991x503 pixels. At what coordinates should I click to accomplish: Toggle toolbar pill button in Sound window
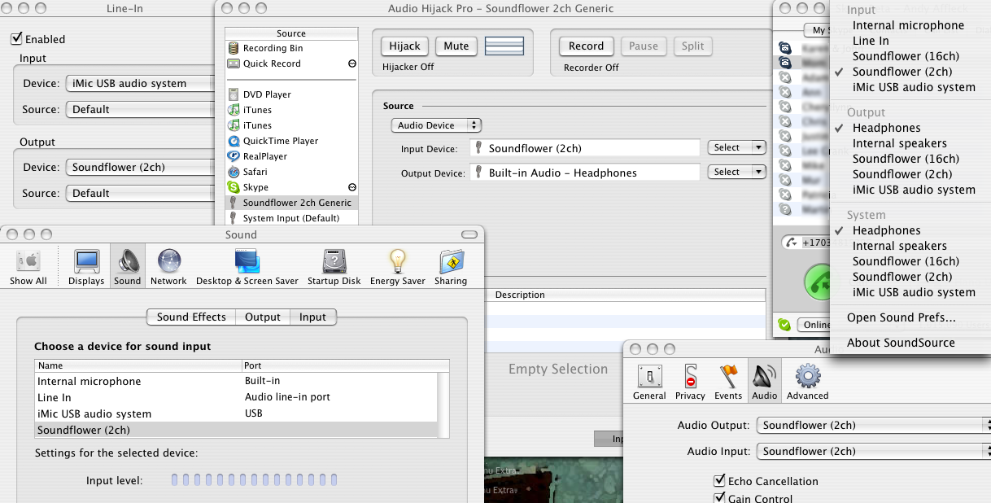pyautogui.click(x=469, y=234)
